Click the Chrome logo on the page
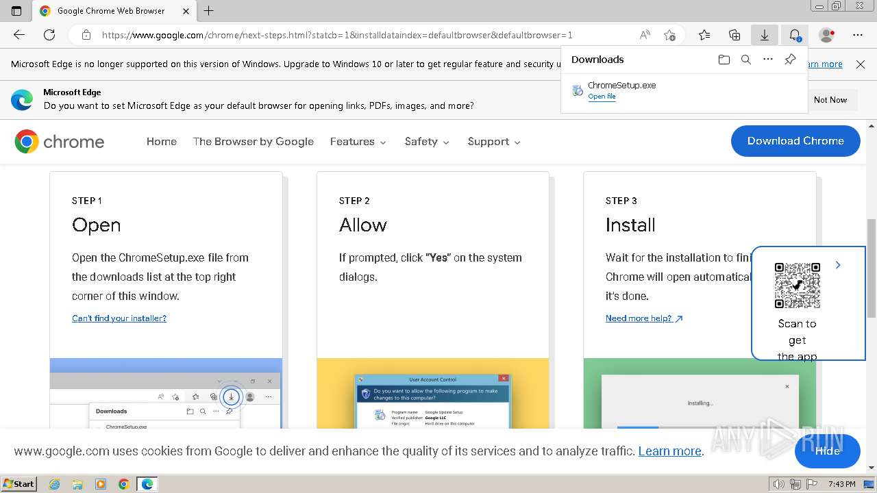Image resolution: width=877 pixels, height=493 pixels. click(60, 142)
